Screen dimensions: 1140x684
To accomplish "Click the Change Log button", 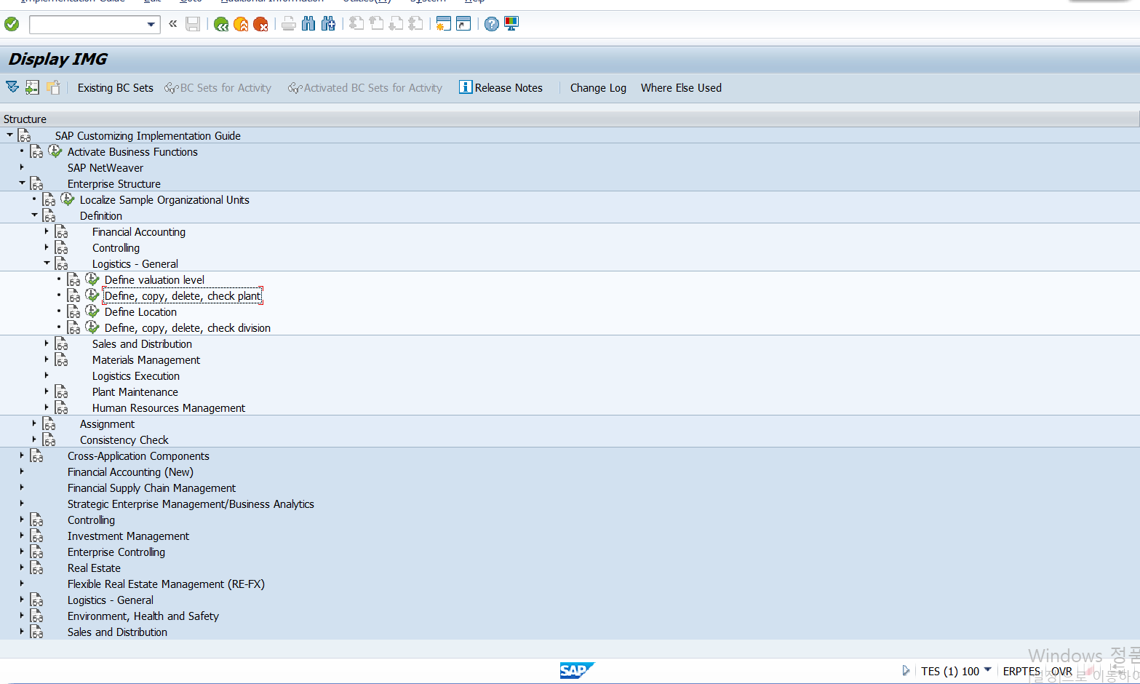I will tap(598, 88).
